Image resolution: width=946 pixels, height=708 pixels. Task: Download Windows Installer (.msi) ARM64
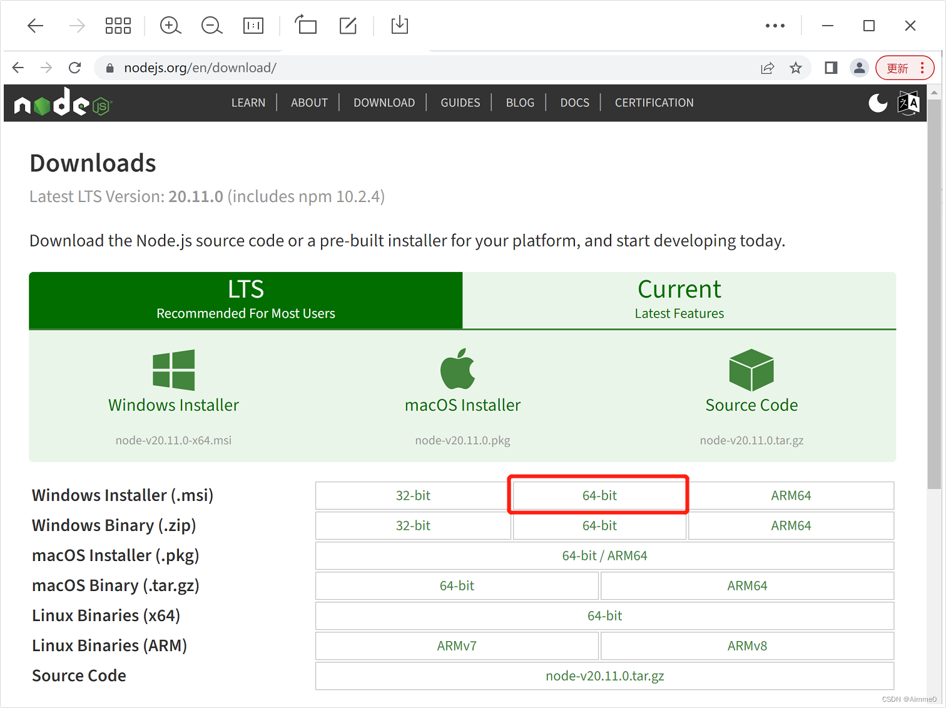(791, 495)
